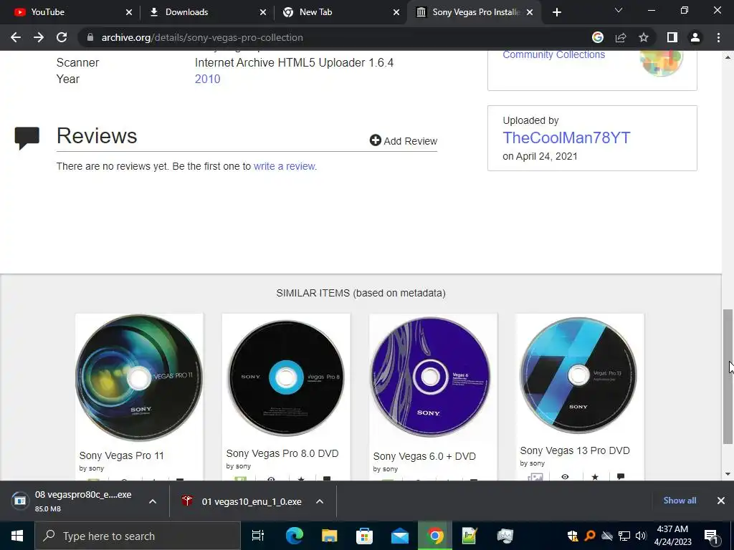Screen dimensions: 734x550
Task: Switch to the New Tab tab
Action: click(340, 12)
